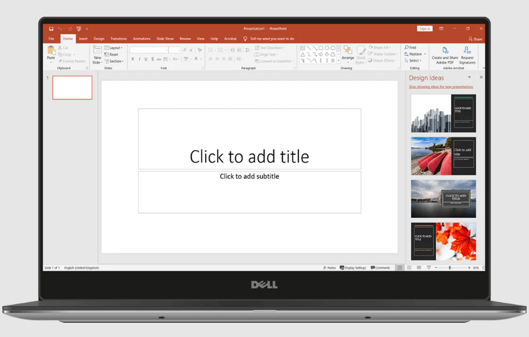Click Replace in the Editing group
The height and width of the screenshot is (337, 529).
[x=415, y=54]
